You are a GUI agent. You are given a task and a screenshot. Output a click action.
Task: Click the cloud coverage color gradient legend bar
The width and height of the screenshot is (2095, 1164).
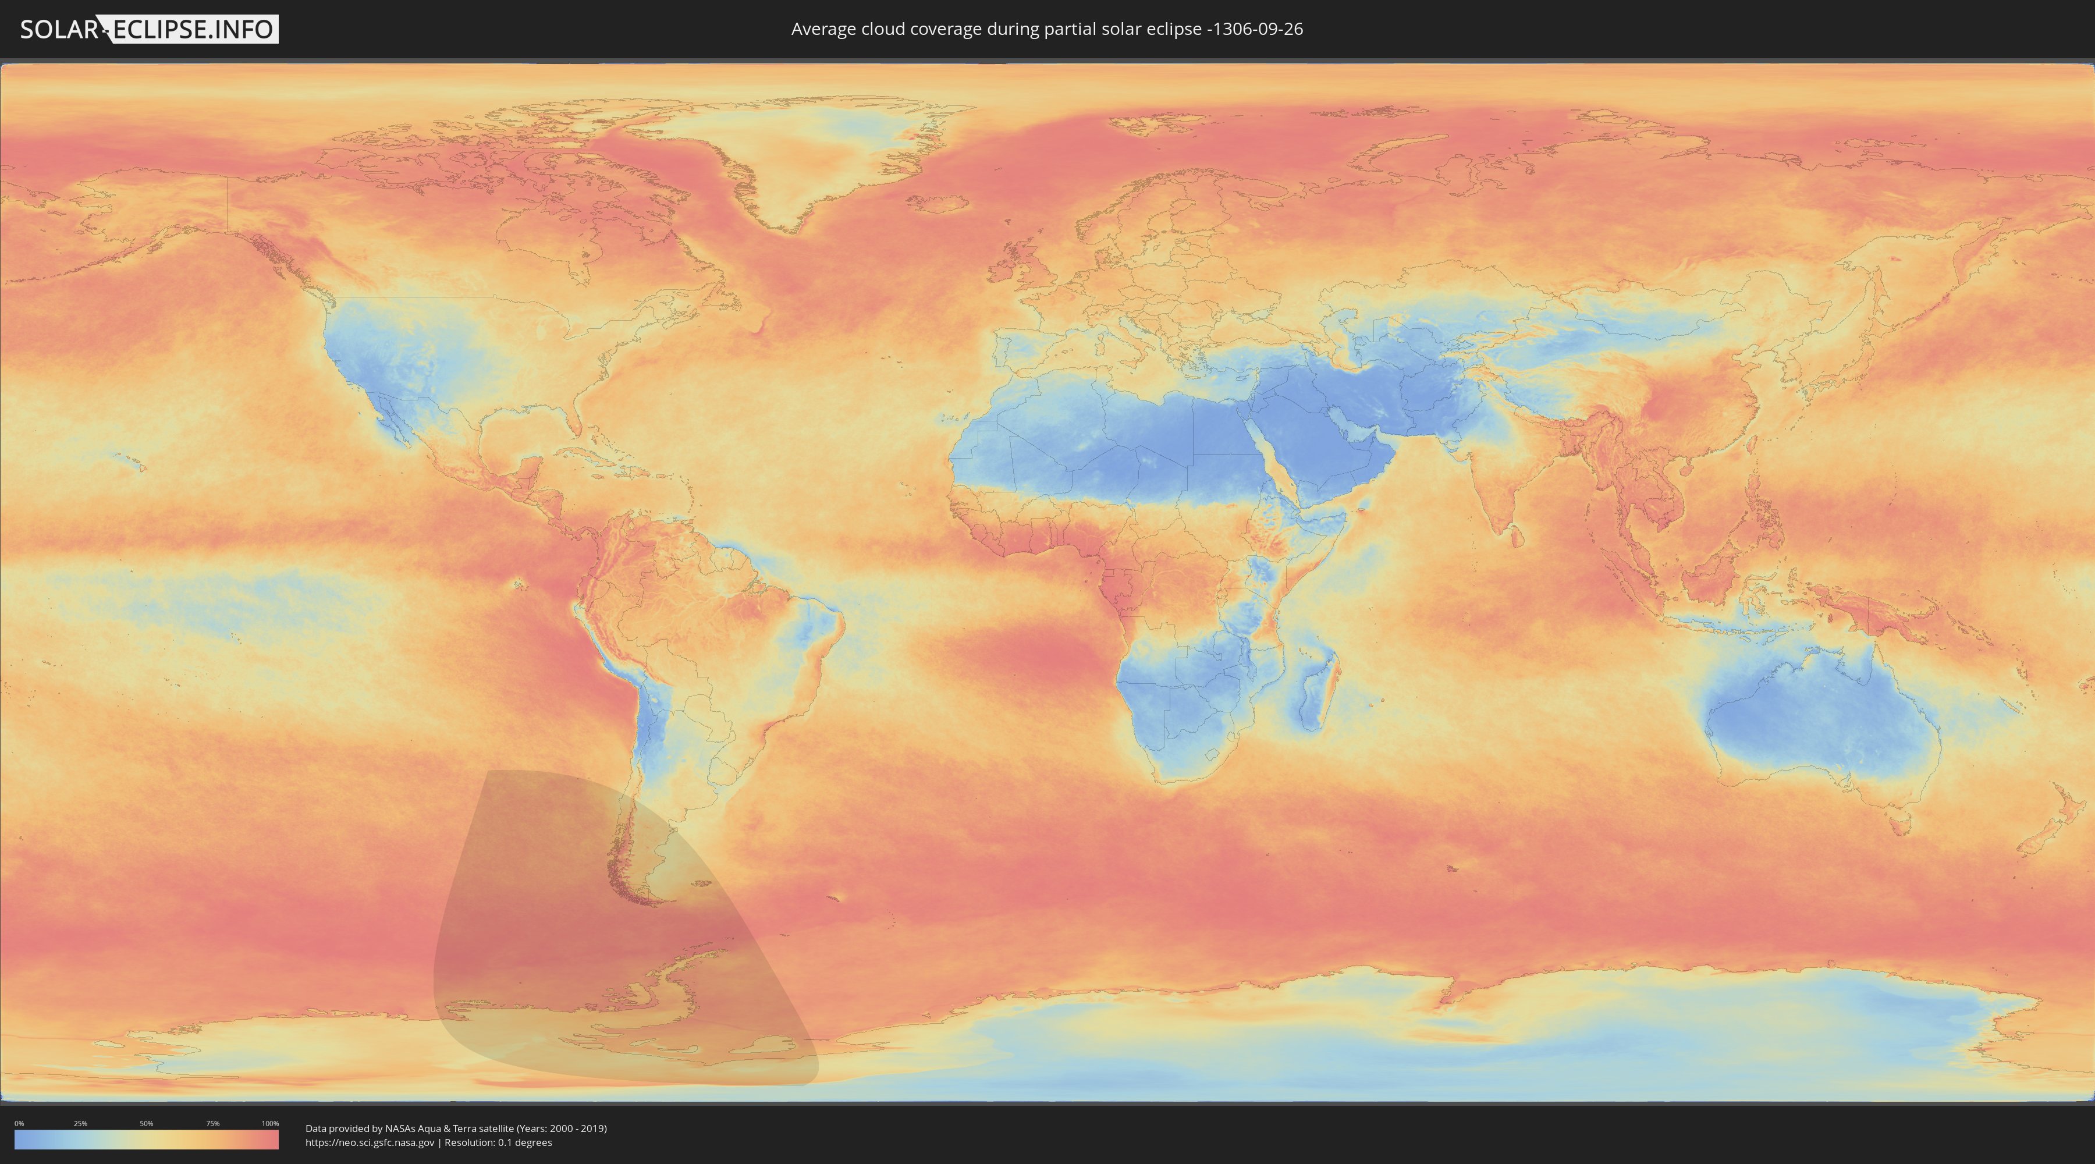coord(147,1140)
